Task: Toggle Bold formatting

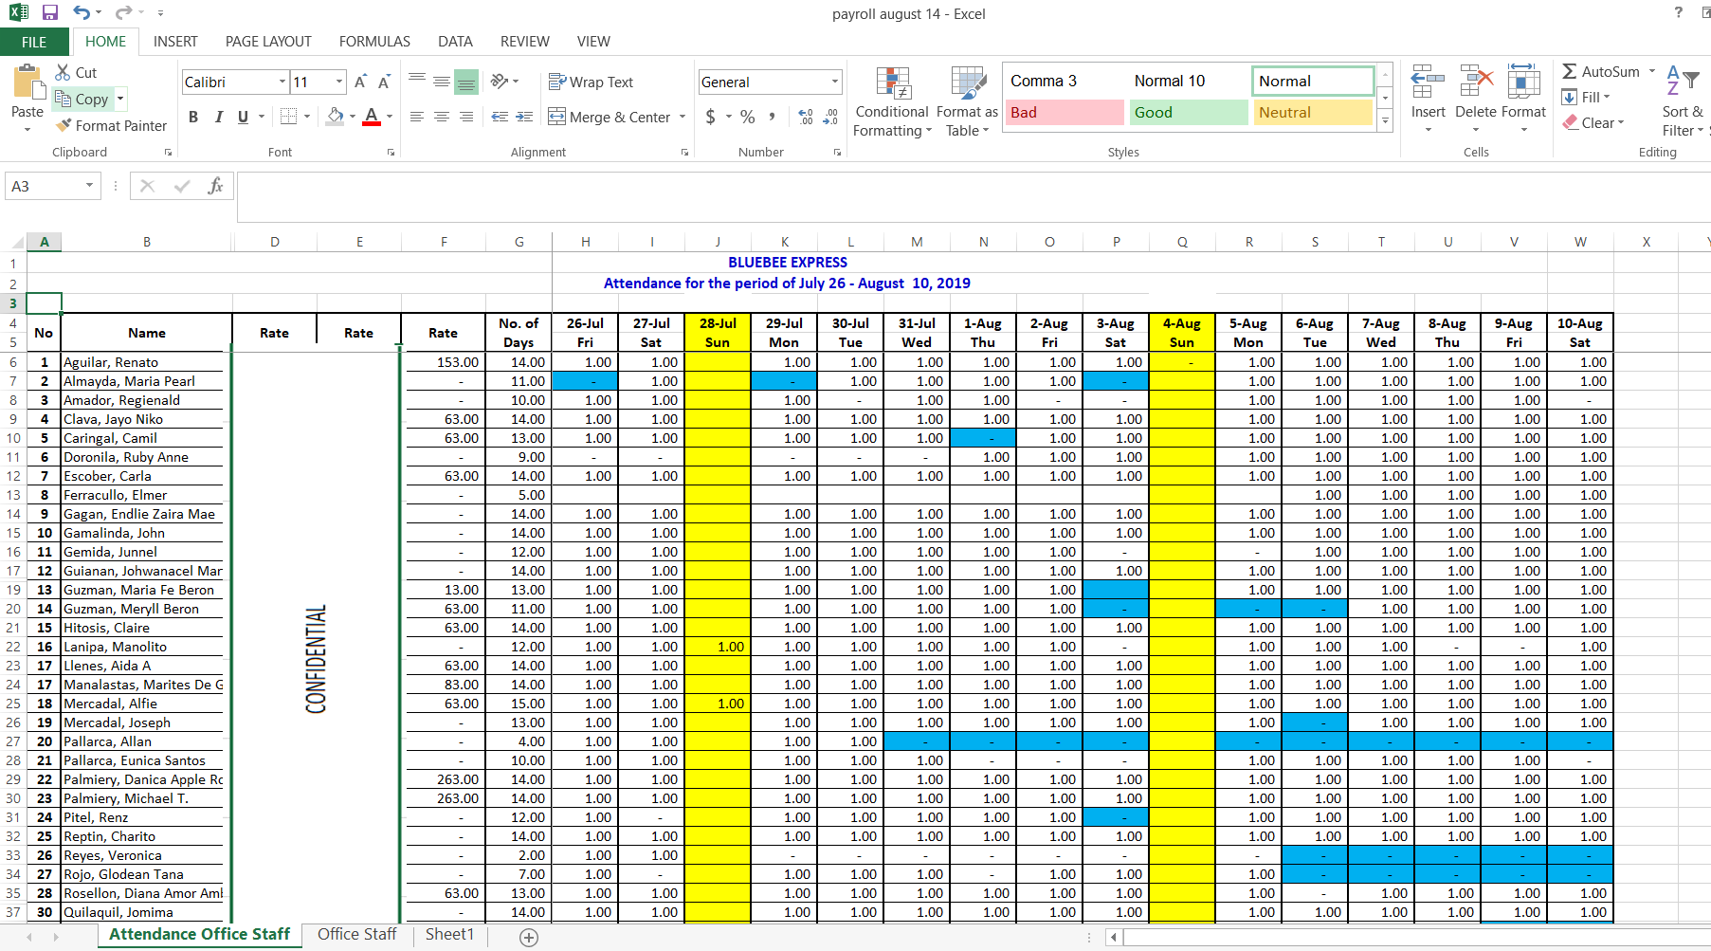Action: (x=193, y=117)
